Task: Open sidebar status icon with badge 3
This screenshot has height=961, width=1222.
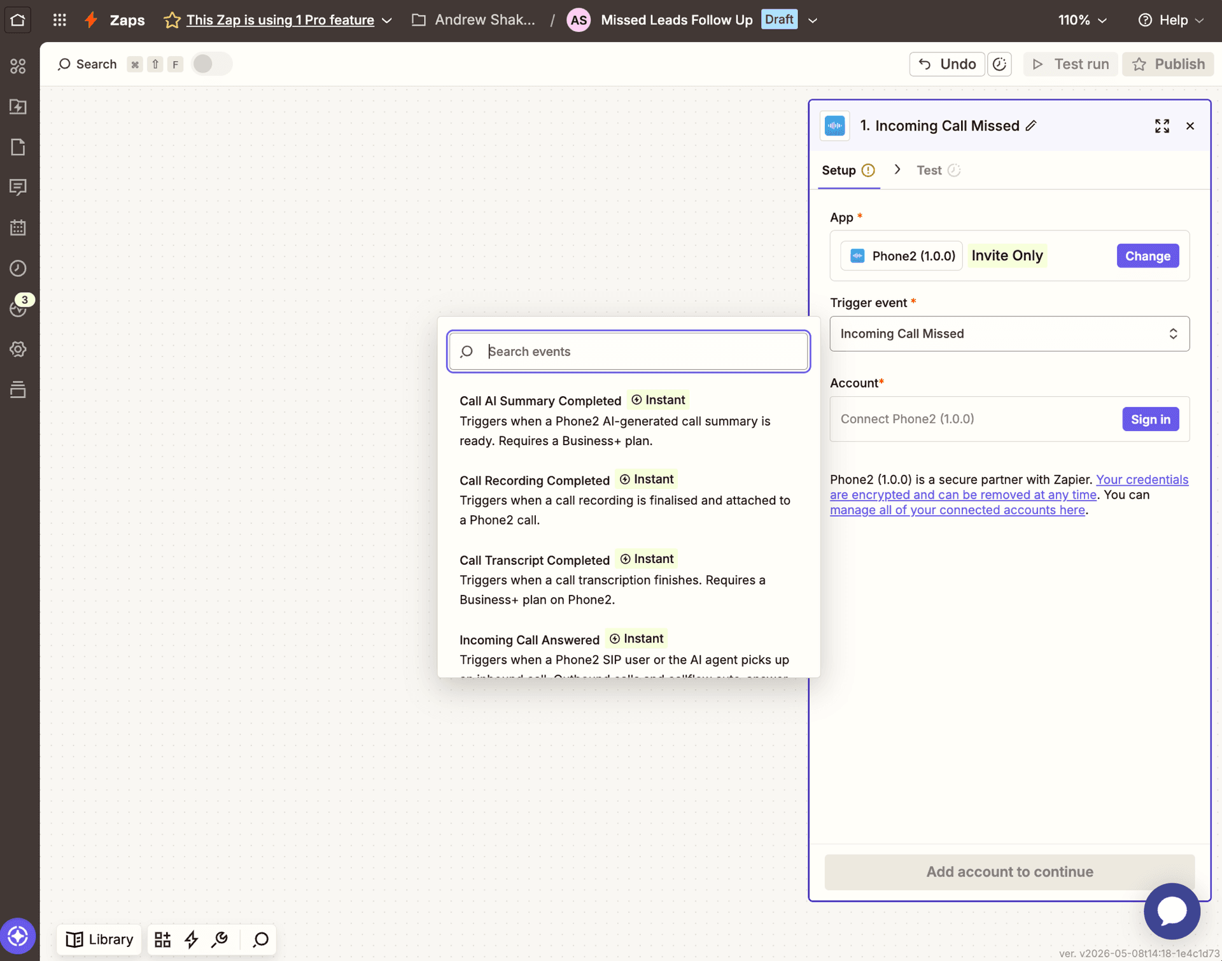Action: click(x=18, y=308)
